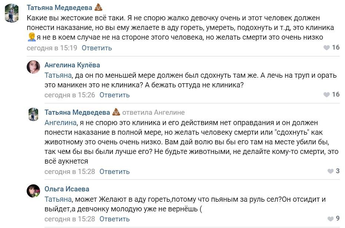Click Татьяна's avatar in her reply to Ангелина
Viewport: 345px width, 228px height.
[x=33, y=114]
